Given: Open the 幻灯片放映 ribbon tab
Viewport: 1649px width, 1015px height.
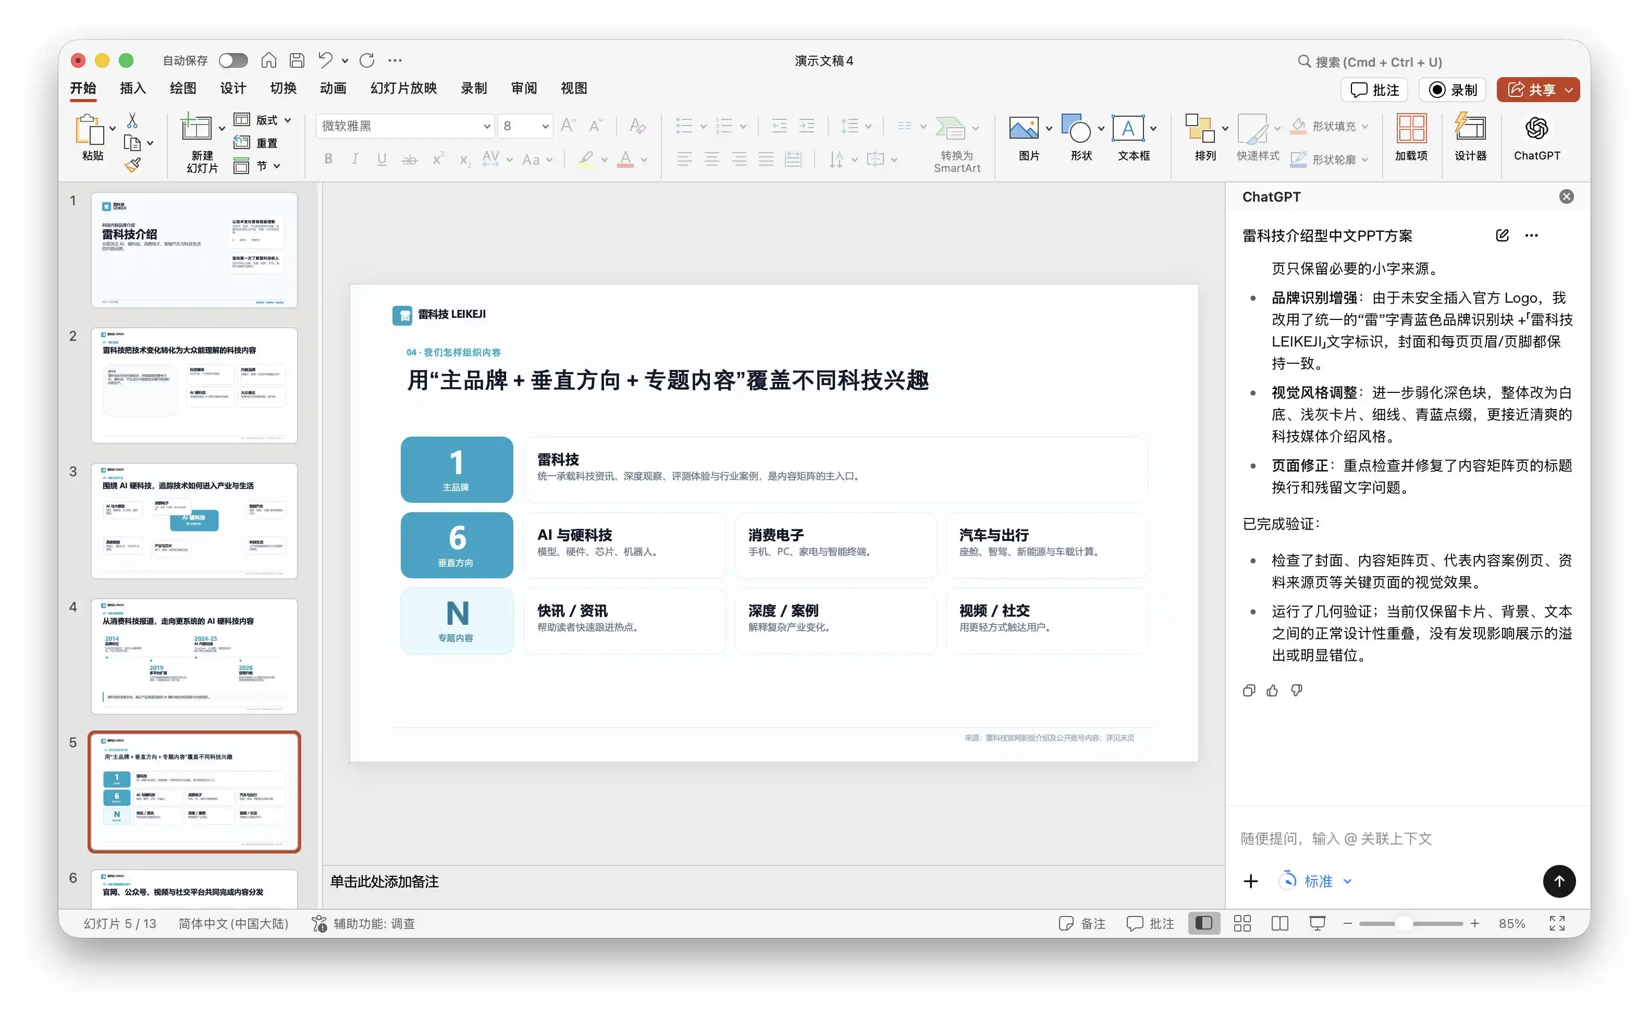Looking at the screenshot, I should [403, 88].
